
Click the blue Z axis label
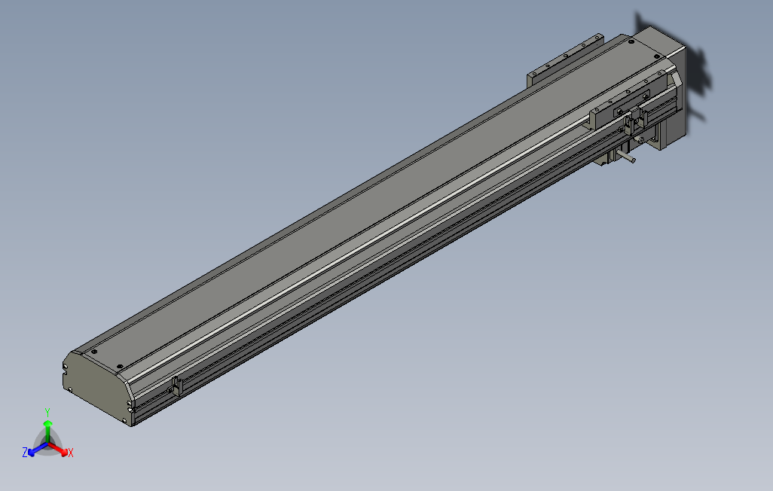coord(25,450)
